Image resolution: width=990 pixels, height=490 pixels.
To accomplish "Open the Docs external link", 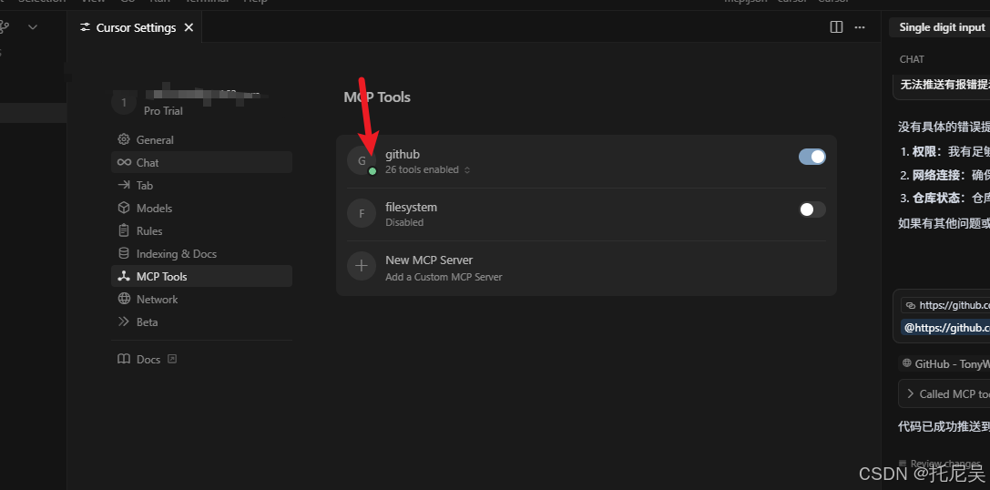I will 148,359.
